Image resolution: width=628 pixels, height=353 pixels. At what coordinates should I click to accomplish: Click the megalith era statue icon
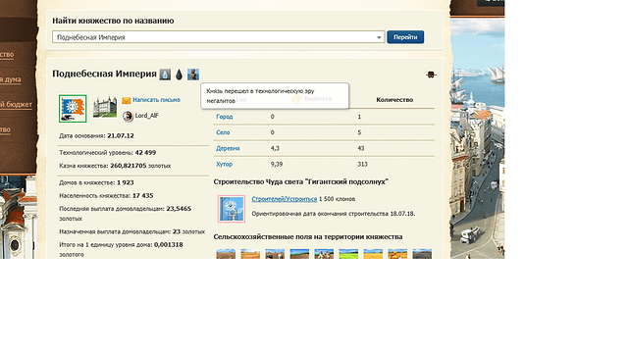(193, 75)
